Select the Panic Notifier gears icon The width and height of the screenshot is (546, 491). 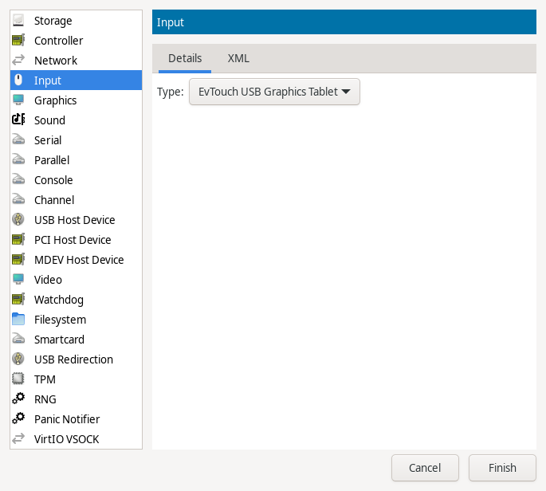pyautogui.click(x=18, y=419)
